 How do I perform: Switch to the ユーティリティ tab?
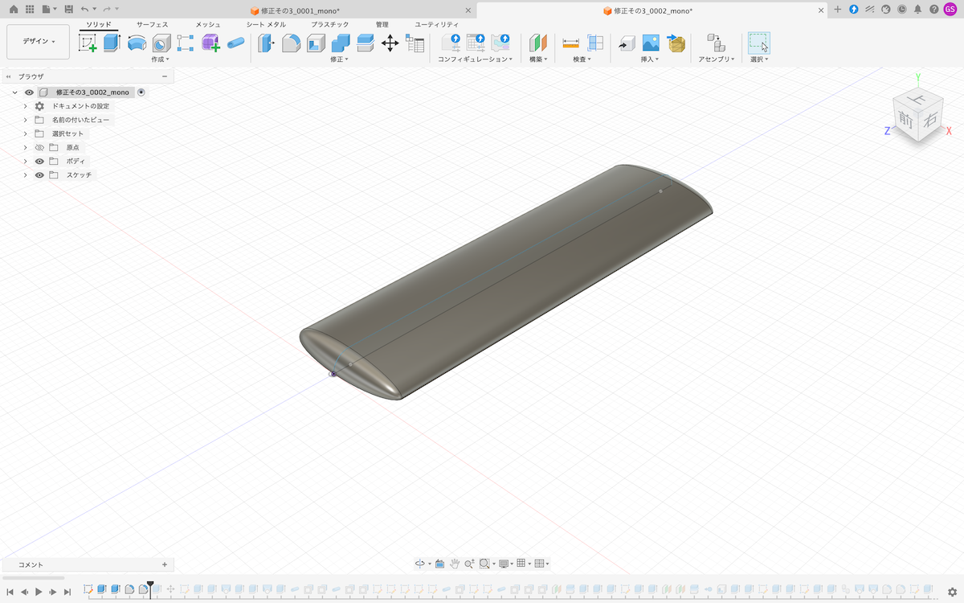pos(437,25)
